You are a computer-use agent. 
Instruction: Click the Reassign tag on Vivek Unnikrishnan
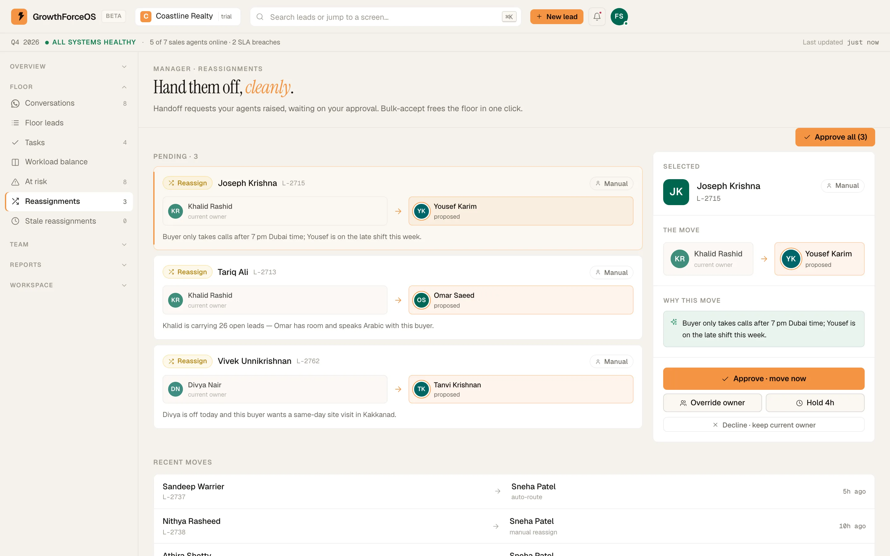tap(188, 361)
